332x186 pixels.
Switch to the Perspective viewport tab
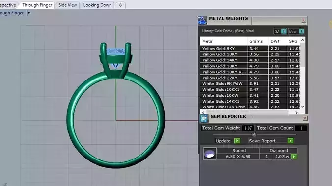8,5
